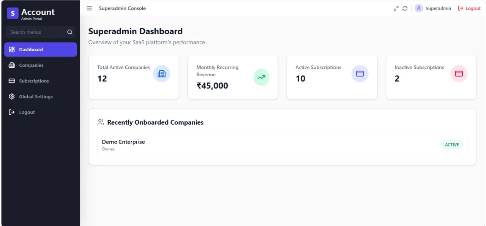The width and height of the screenshot is (486, 226).
Task: Open the Subscriptions menu item
Action: (x=41, y=81)
